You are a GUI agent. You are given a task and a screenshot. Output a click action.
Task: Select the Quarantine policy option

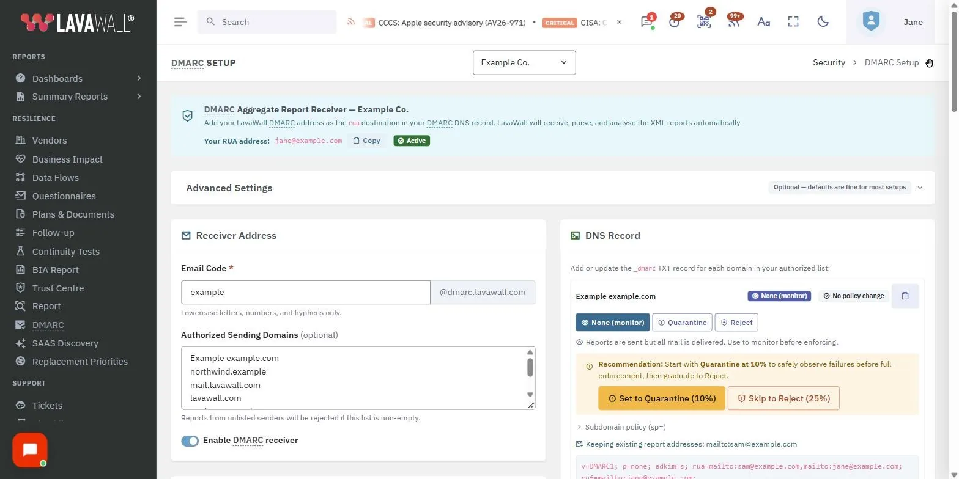pos(682,323)
